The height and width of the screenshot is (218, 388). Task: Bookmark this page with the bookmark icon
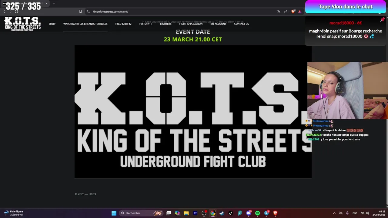coord(80,12)
